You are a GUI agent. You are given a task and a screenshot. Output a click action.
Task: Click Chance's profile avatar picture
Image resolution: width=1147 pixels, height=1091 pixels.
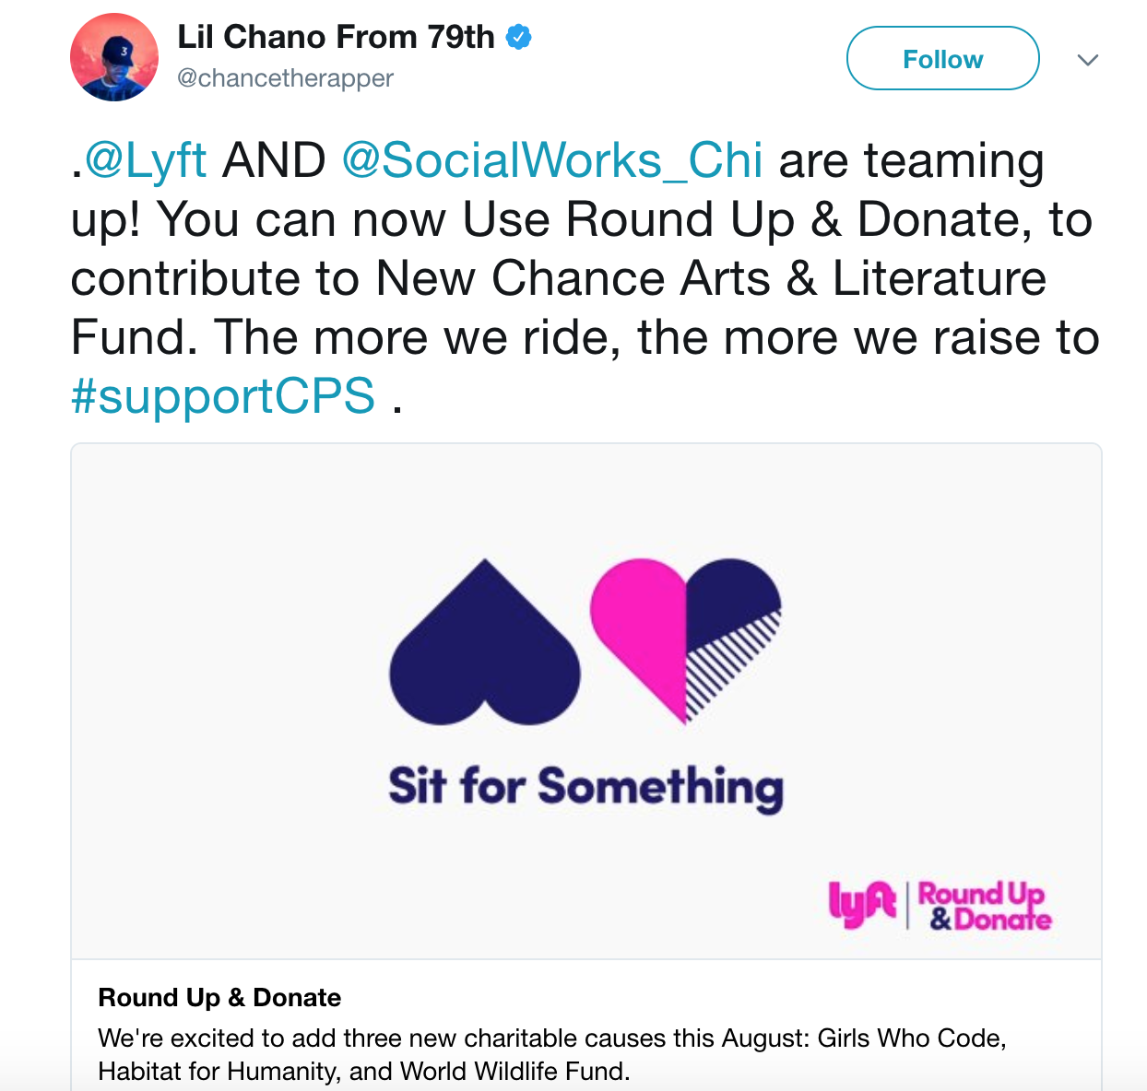[114, 57]
